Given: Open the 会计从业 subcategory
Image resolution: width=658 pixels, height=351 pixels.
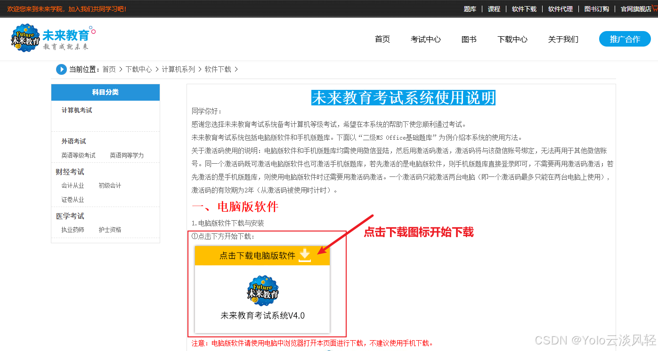Looking at the screenshot, I should point(73,186).
